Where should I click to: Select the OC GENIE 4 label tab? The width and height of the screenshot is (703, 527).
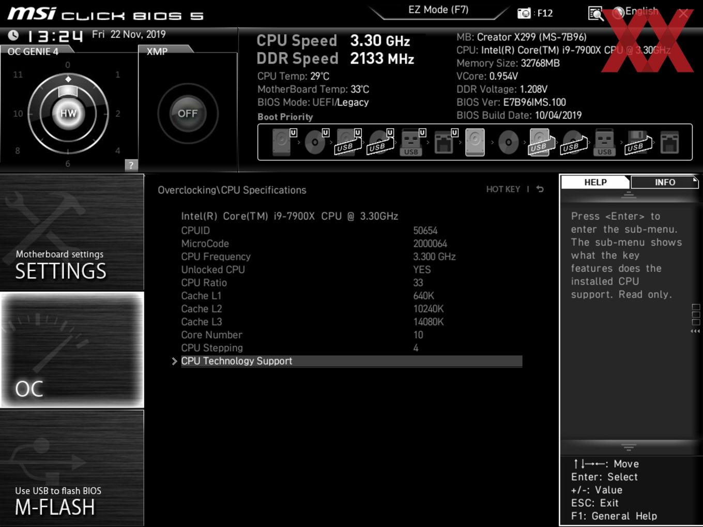tap(33, 51)
